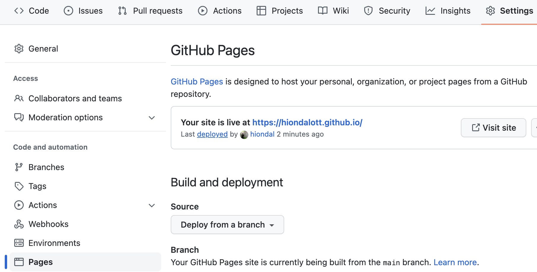The height and width of the screenshot is (272, 537).
Task: Open Tags settings
Action: 85,186
